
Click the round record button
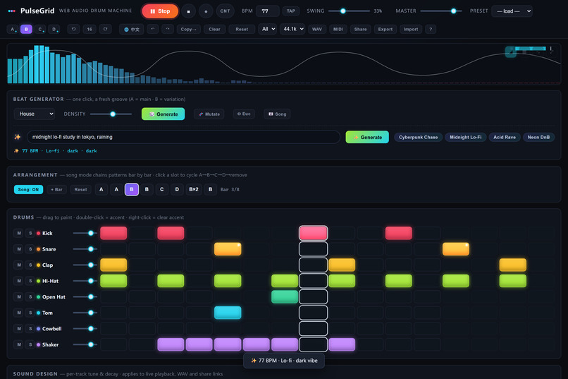tap(206, 11)
